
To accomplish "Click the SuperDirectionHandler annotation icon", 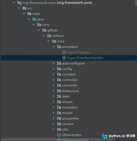I will click(x=64, y=58).
